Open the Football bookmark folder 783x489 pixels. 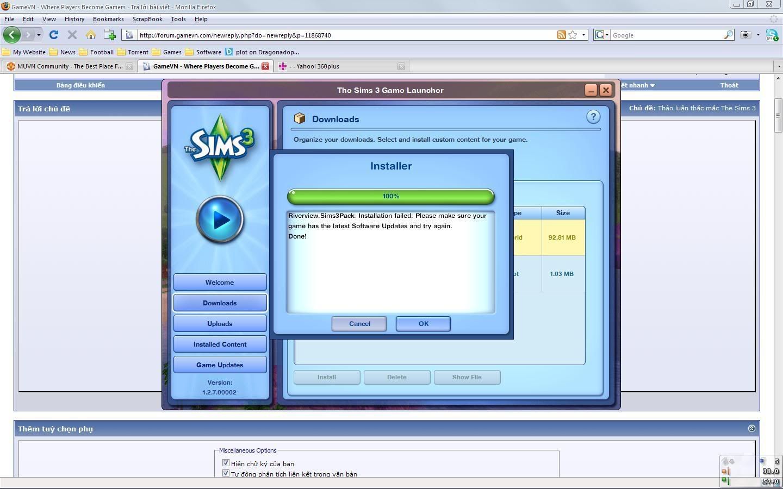click(97, 52)
